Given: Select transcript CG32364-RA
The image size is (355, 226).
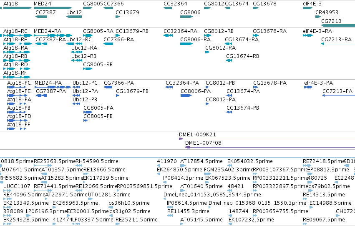Looking at the screenshot, I should point(168,35).
